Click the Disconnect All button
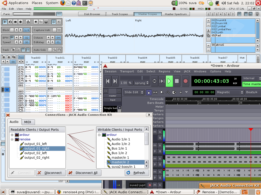 tap(84, 173)
